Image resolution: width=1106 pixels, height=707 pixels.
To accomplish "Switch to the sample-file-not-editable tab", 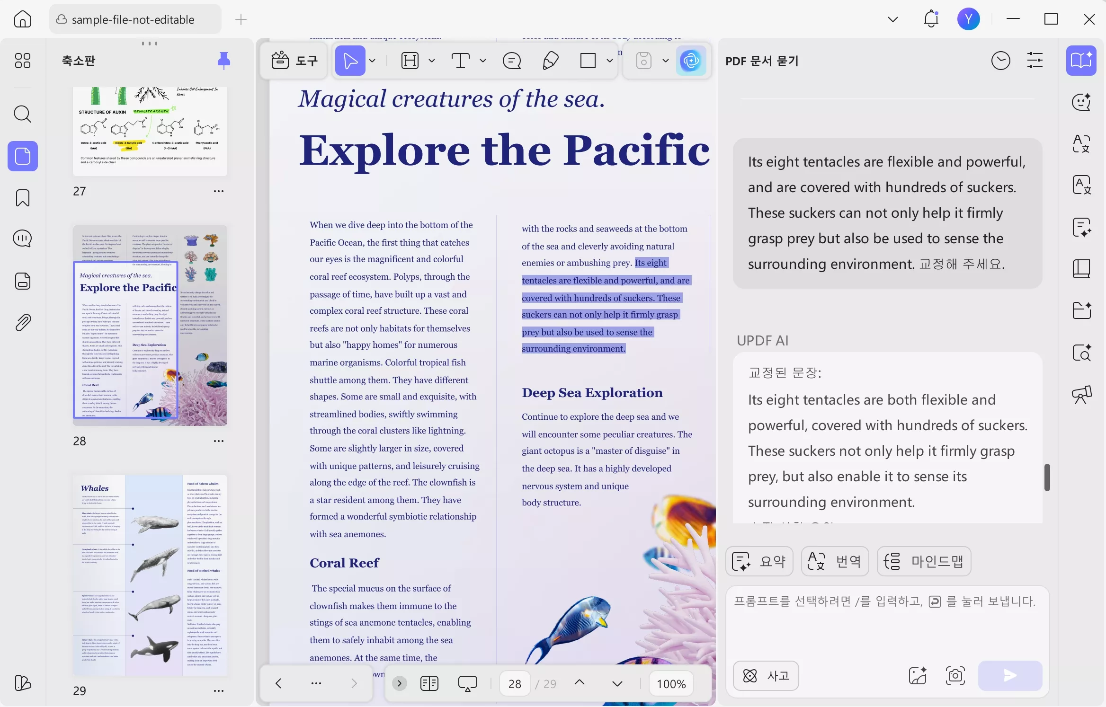I will [135, 19].
